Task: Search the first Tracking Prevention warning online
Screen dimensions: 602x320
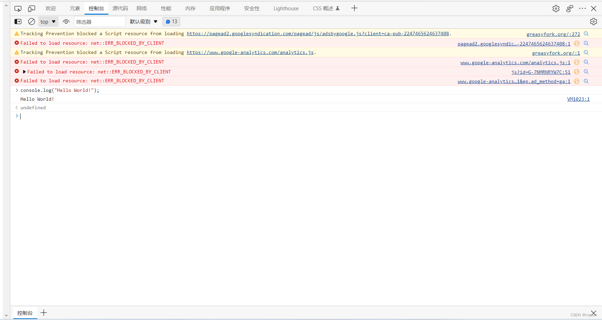Action: coord(586,34)
